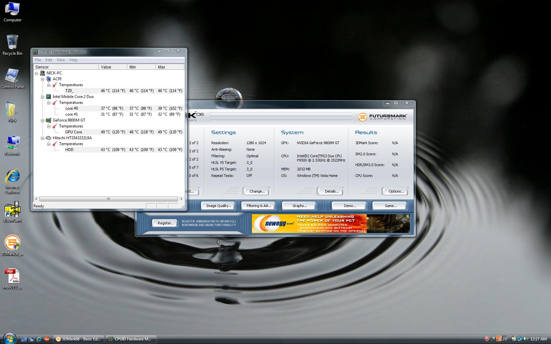Open the Computer desktop icon
551x344 pixels.
12,12
